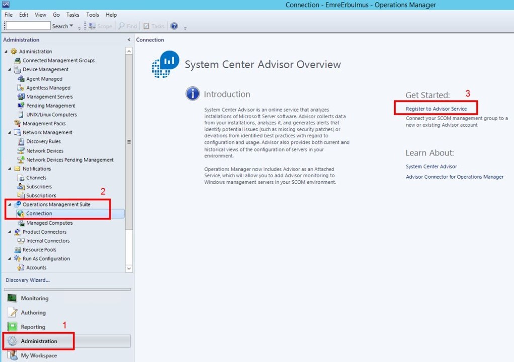
Task: Open the Tools menu
Action: point(93,15)
